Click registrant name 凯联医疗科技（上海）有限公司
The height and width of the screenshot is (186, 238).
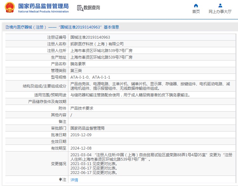pyautogui.click(x=97, y=44)
